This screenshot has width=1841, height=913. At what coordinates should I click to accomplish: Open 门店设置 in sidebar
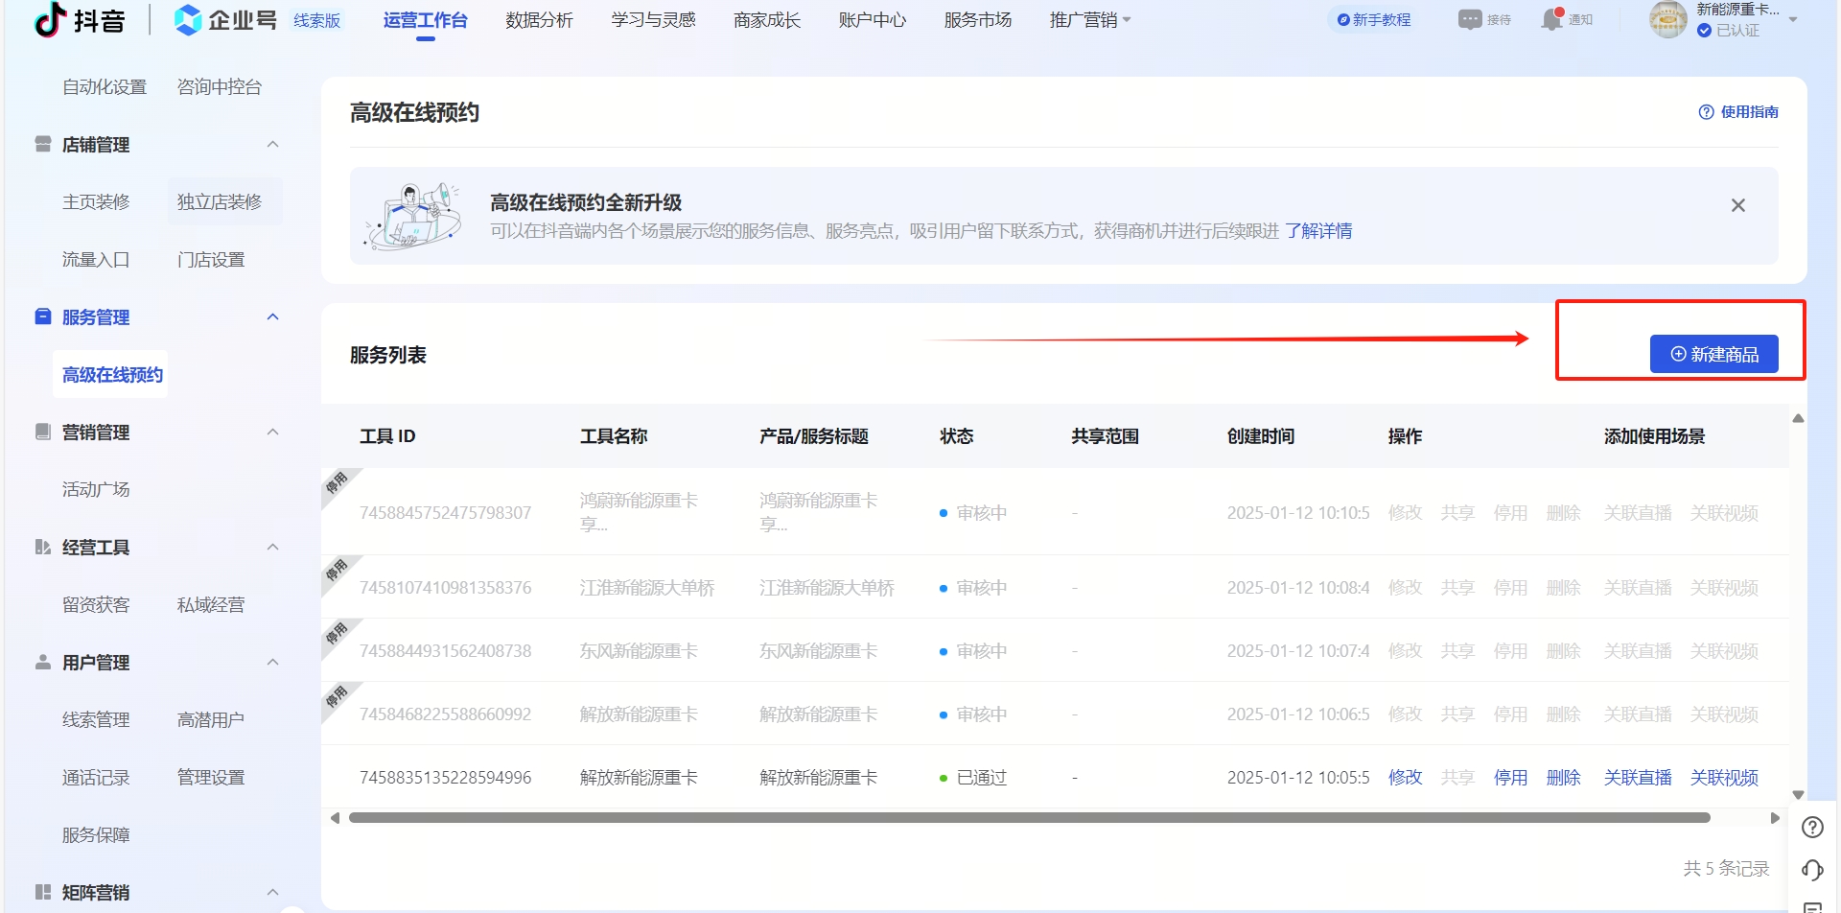211,260
